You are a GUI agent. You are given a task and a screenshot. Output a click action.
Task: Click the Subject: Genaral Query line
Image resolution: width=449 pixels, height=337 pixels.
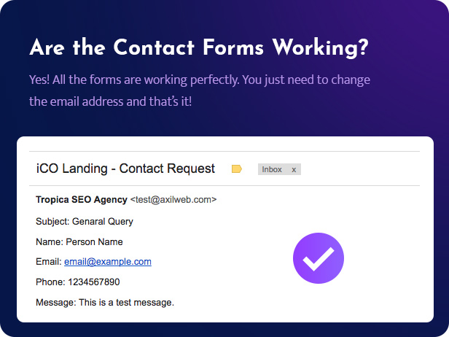point(85,222)
